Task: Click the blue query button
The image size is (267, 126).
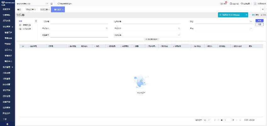Action: pos(259,20)
